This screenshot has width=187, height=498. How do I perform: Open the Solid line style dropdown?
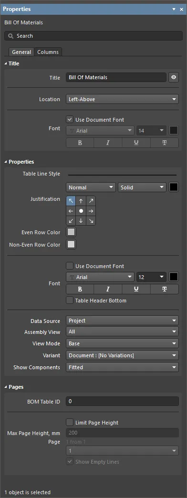click(x=142, y=187)
